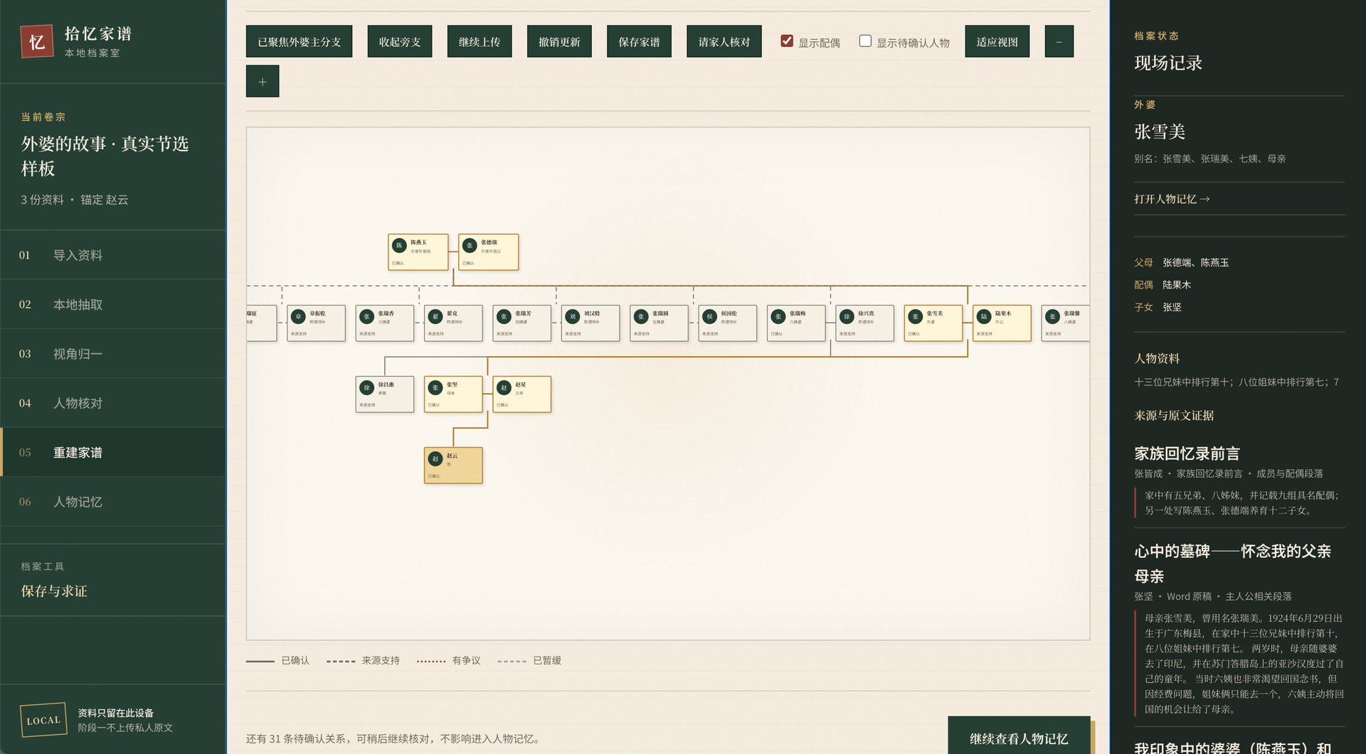
Task: Click the 适应视图 button
Action: click(997, 42)
